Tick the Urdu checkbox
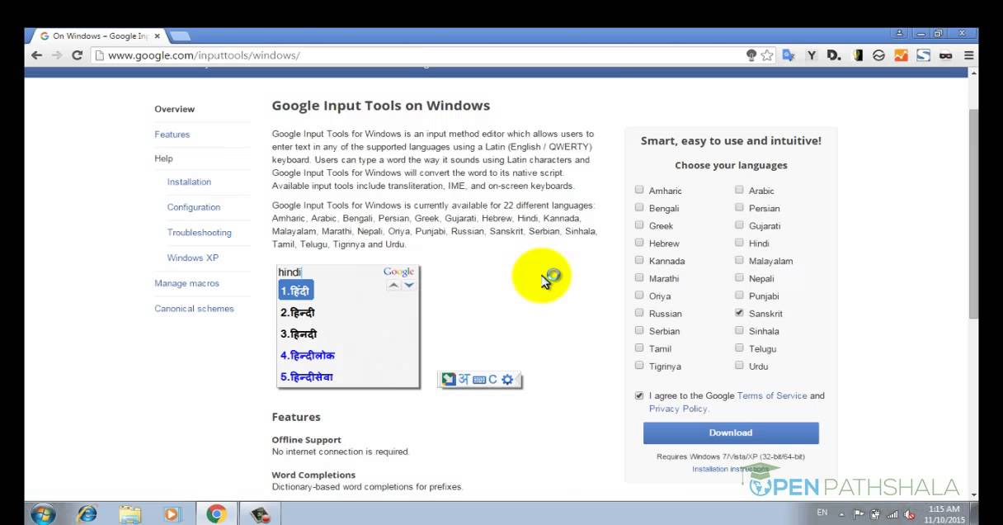Image resolution: width=1003 pixels, height=525 pixels. 739,366
